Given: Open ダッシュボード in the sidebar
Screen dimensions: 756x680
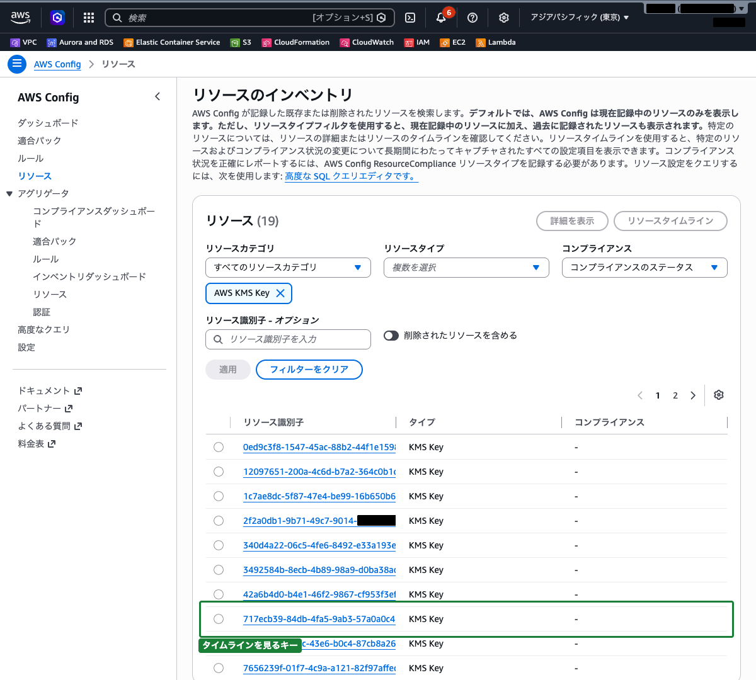Looking at the screenshot, I should pyautogui.click(x=48, y=123).
